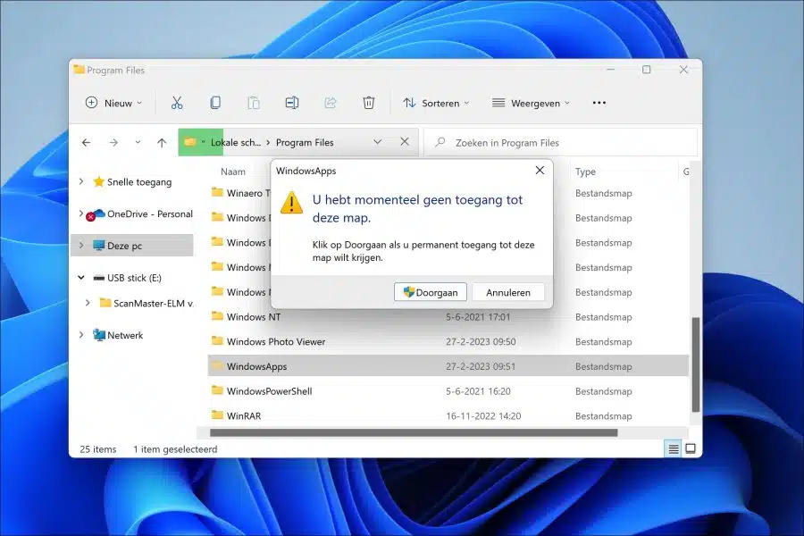Image resolution: width=804 pixels, height=536 pixels.
Task: Close the WindowsApps dialog with X
Action: coord(540,171)
